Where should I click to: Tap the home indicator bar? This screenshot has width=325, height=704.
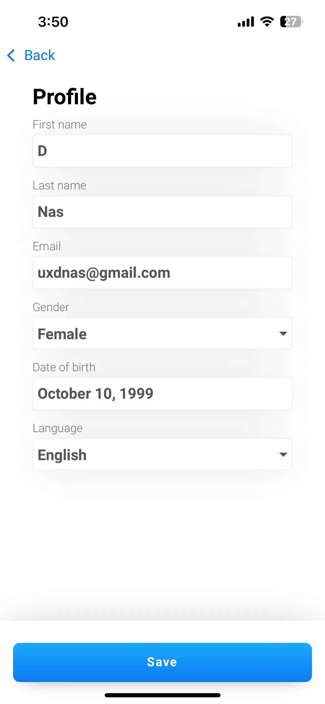coord(162,695)
